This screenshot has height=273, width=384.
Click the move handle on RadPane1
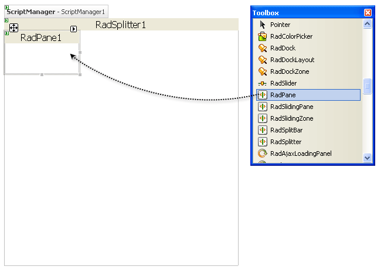(x=13, y=28)
